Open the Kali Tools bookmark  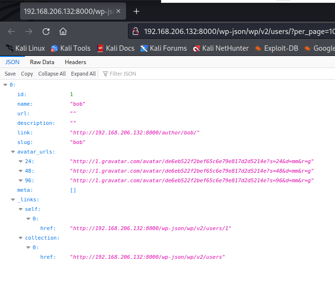pos(71,48)
